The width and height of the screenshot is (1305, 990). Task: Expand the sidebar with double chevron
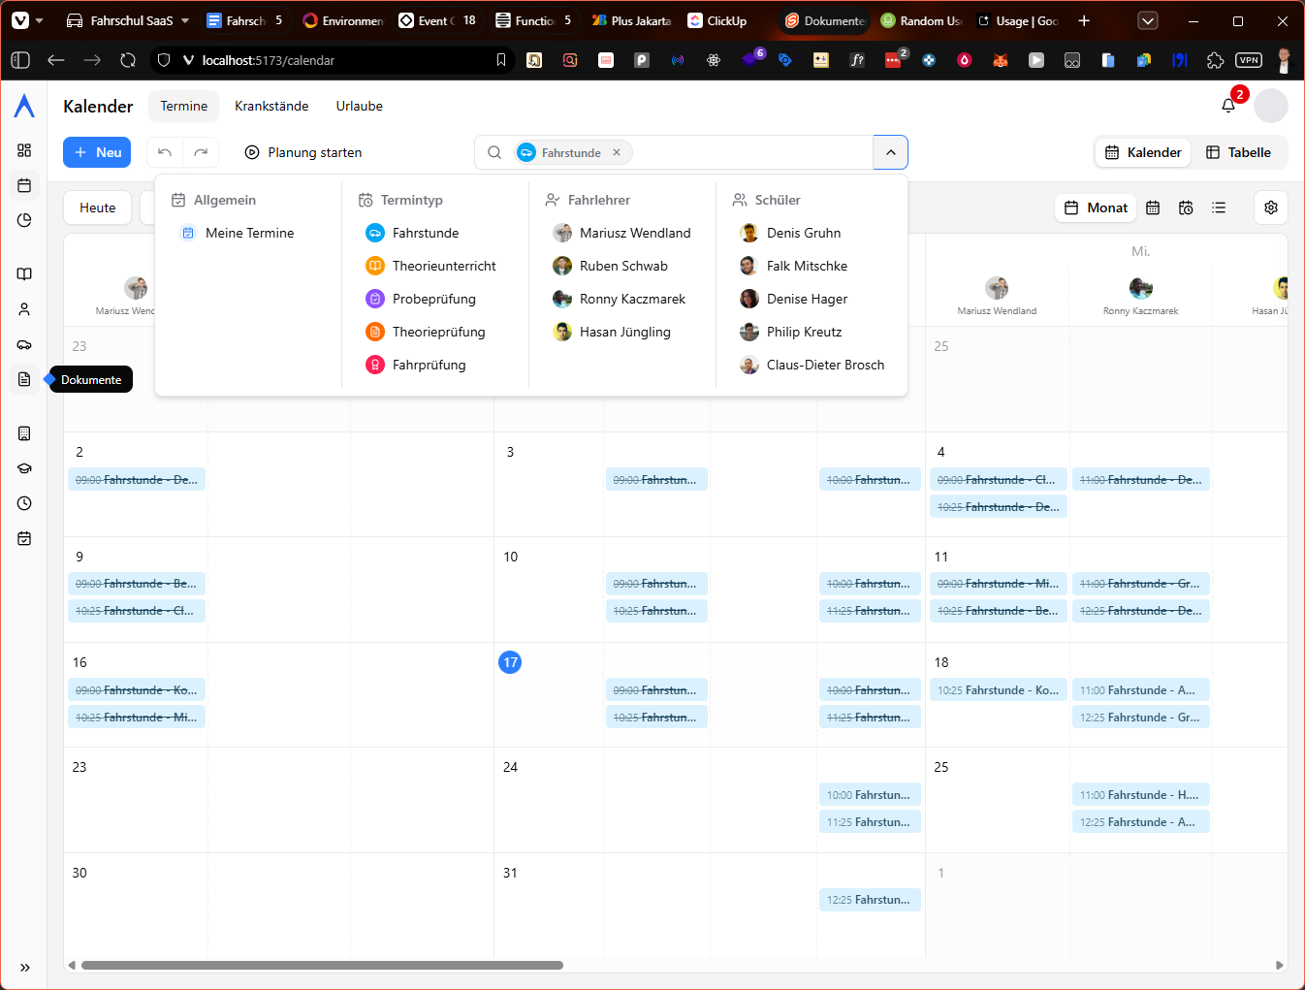[x=24, y=967]
